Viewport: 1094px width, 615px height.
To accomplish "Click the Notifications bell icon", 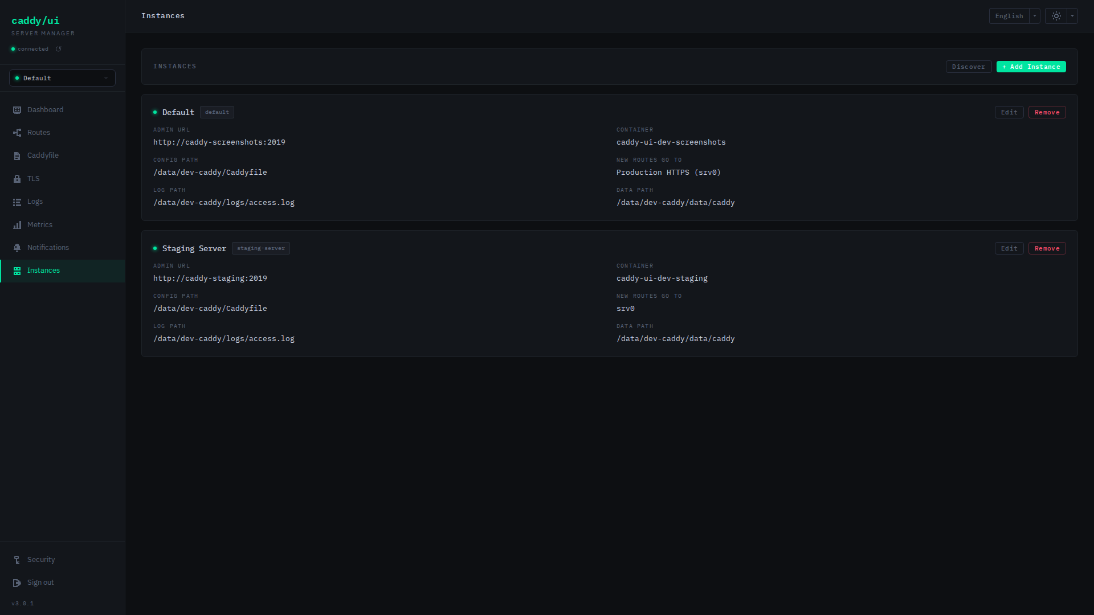I will pos(17,248).
